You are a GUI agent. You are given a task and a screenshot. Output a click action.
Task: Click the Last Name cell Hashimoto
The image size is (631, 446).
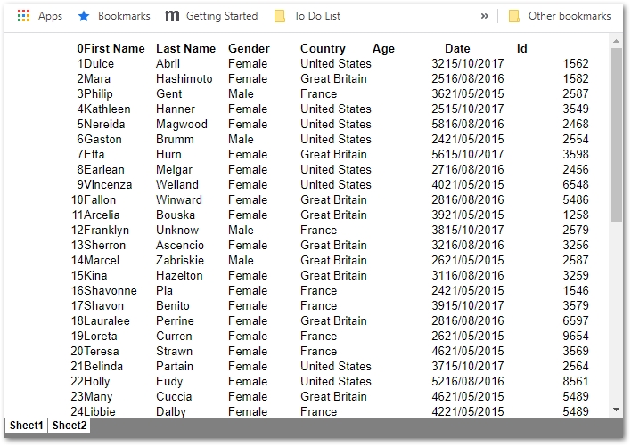coord(184,78)
